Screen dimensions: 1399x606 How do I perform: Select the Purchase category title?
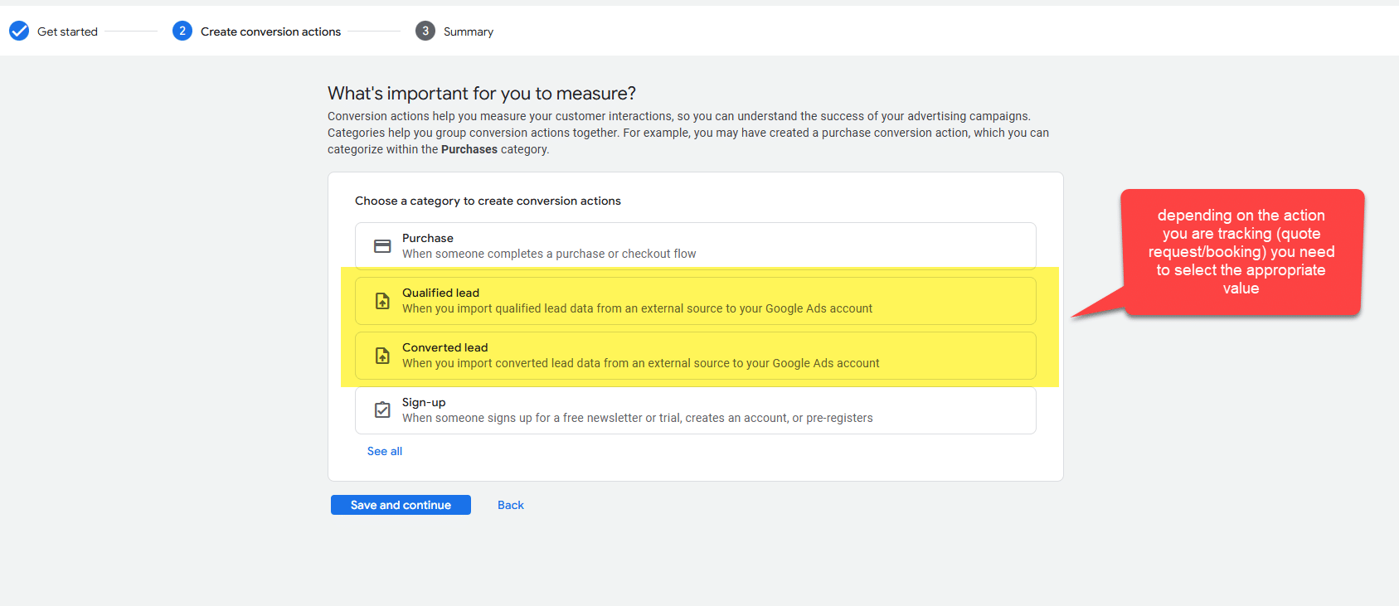(427, 239)
